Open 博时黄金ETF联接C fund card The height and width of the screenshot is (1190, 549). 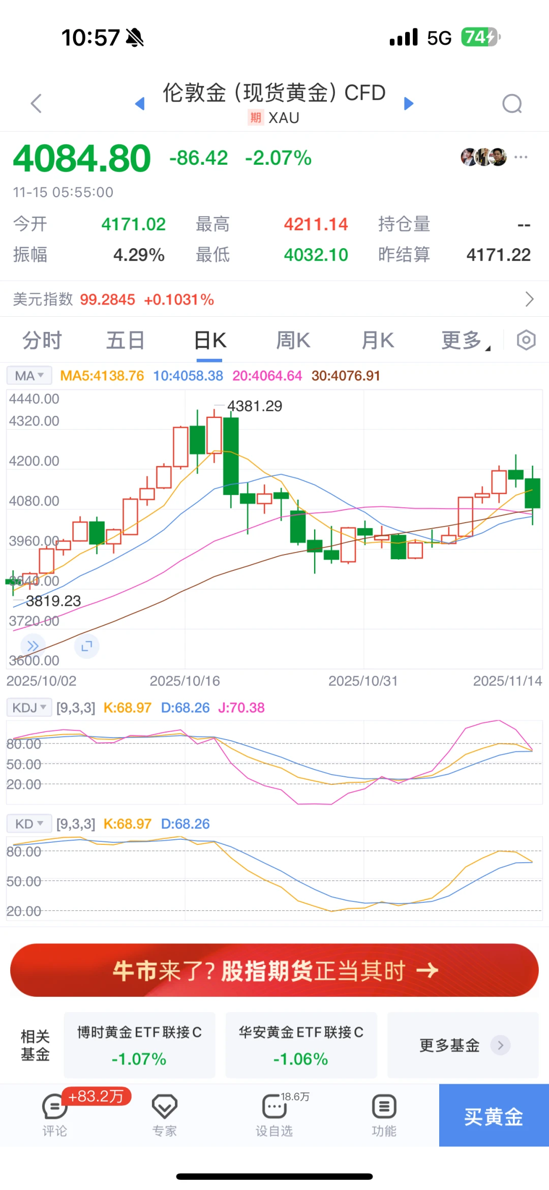(x=139, y=1045)
